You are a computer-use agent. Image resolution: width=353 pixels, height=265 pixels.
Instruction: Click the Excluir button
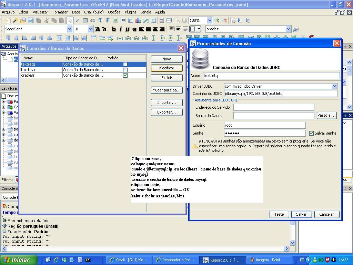pos(167,78)
